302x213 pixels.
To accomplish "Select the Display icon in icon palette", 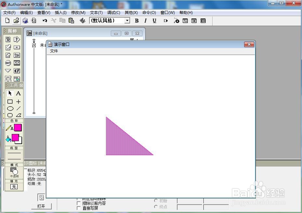I will 8,39.
